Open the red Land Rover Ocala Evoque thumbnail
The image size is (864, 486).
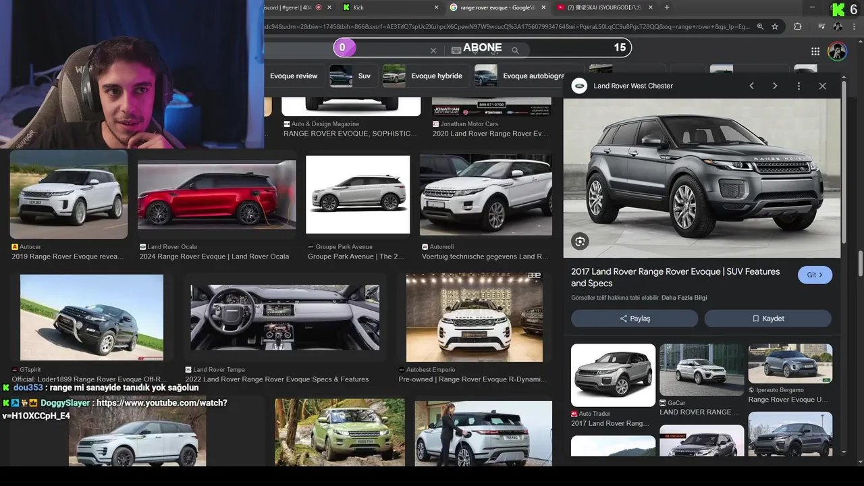coord(217,194)
